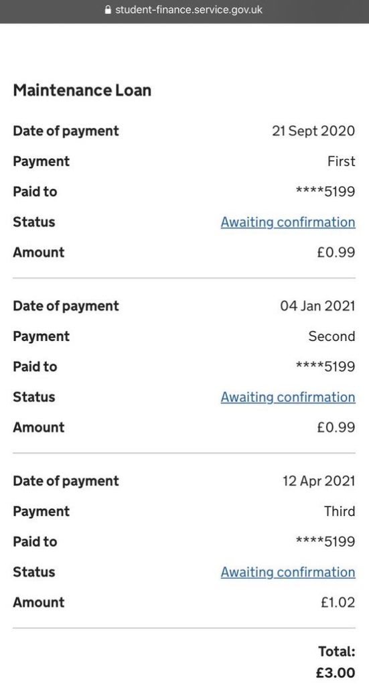Select the 21 Sept 2020 payment date
The image size is (369, 686).
click(313, 131)
